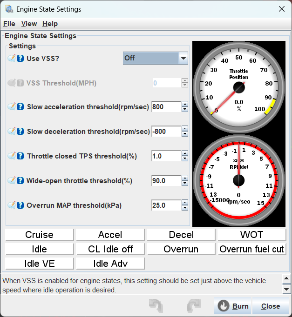292x317 pixels.
Task: Open help for Overrun MAP threshold
Action: pos(20,205)
